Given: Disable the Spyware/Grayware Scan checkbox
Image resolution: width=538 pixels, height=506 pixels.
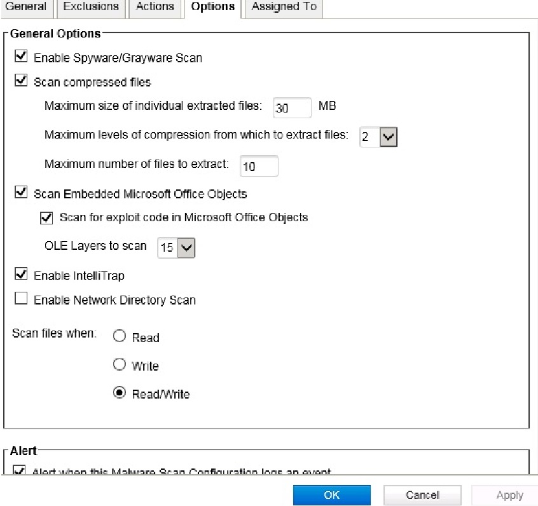Looking at the screenshot, I should tap(21, 57).
